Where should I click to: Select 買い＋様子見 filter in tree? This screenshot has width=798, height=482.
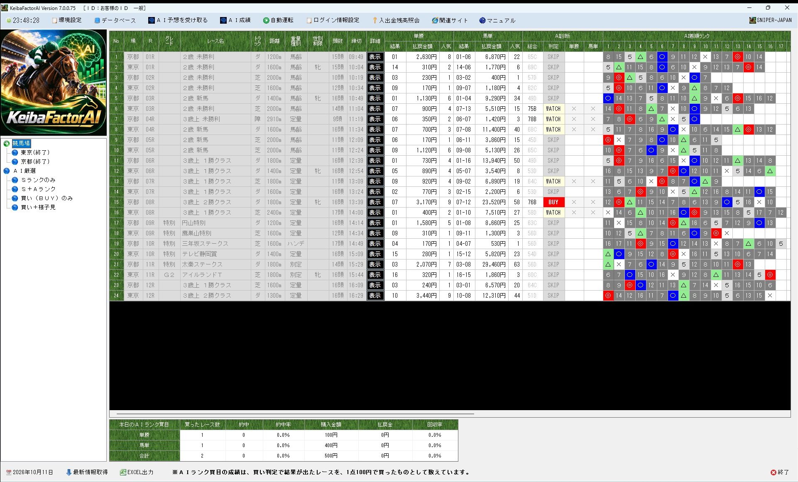click(38, 207)
